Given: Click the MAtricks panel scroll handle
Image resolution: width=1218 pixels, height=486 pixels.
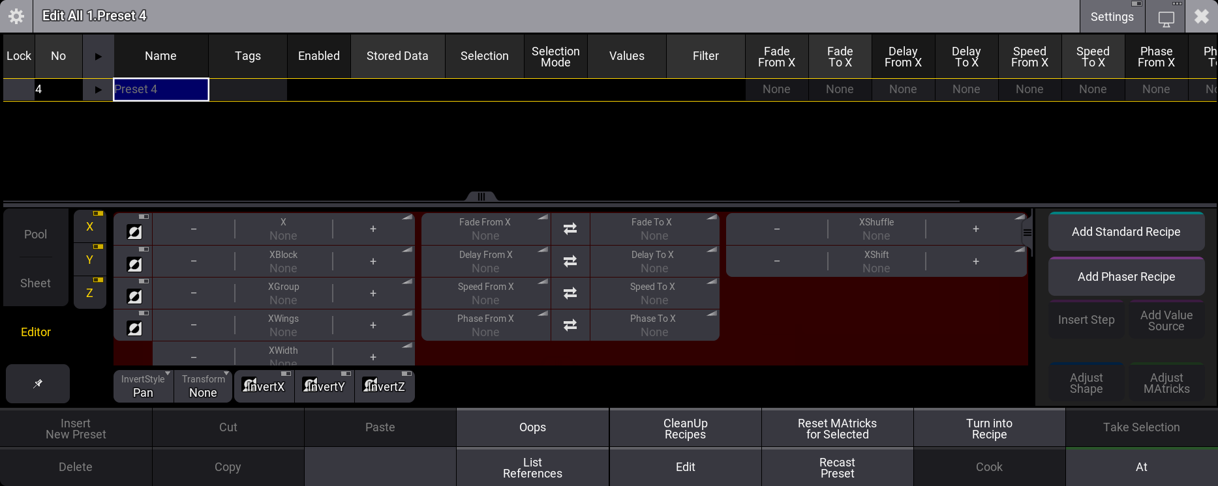Looking at the screenshot, I should (x=1028, y=233).
